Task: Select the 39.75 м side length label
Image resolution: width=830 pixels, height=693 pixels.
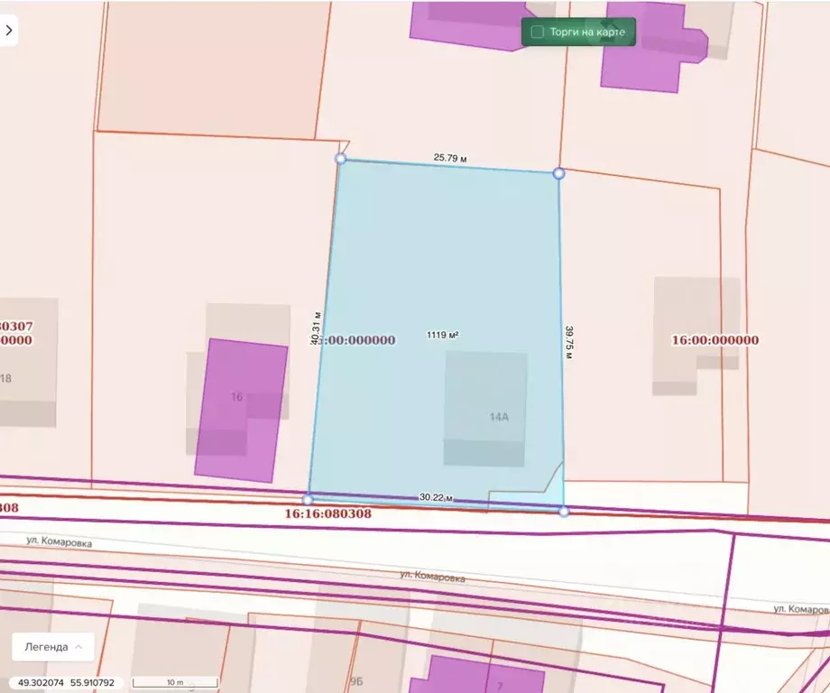Action: [x=569, y=343]
